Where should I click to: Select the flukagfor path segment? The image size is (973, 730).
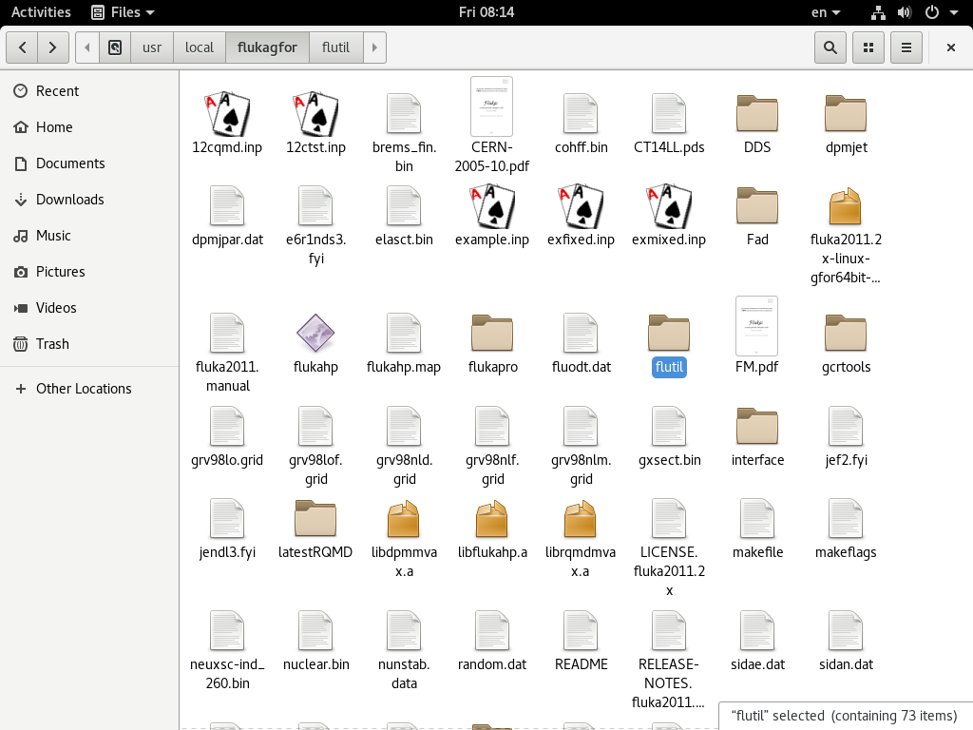267,48
